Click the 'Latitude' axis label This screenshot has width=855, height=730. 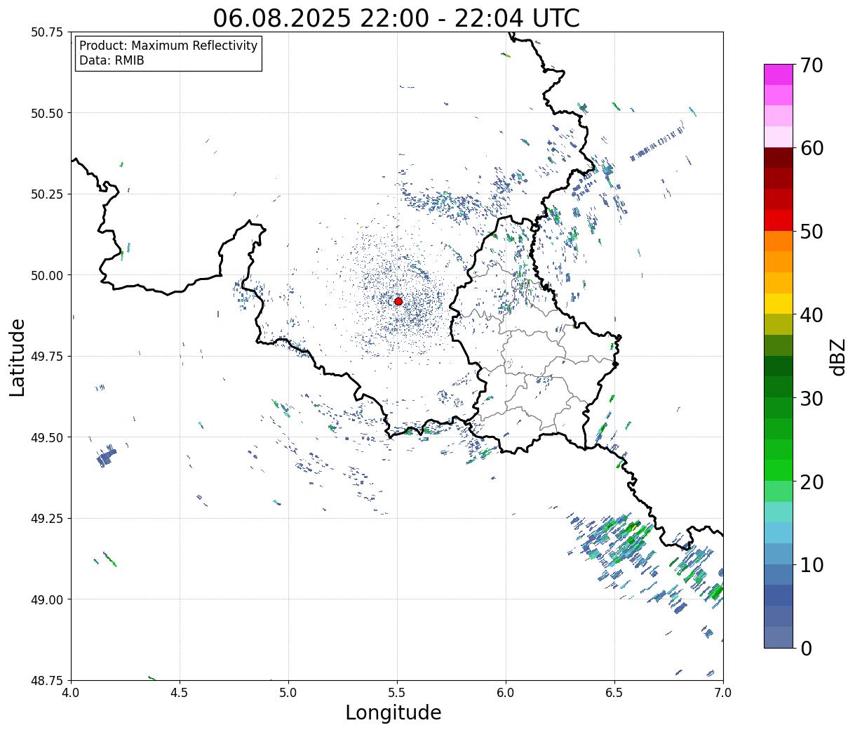click(x=18, y=357)
